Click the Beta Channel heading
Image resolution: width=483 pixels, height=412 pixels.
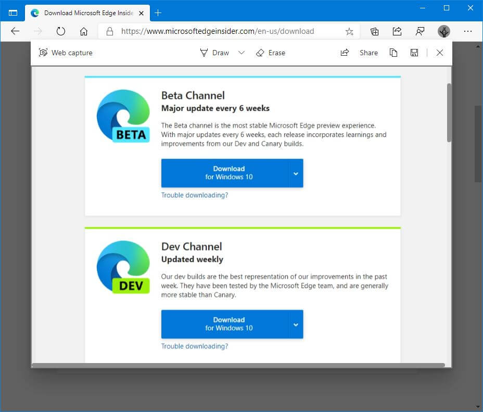tap(193, 95)
